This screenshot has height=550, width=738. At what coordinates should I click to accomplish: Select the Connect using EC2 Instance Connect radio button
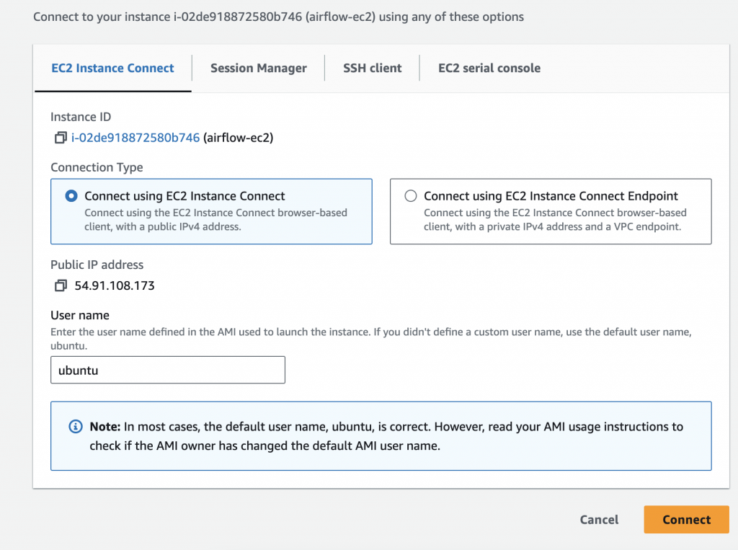pos(71,196)
